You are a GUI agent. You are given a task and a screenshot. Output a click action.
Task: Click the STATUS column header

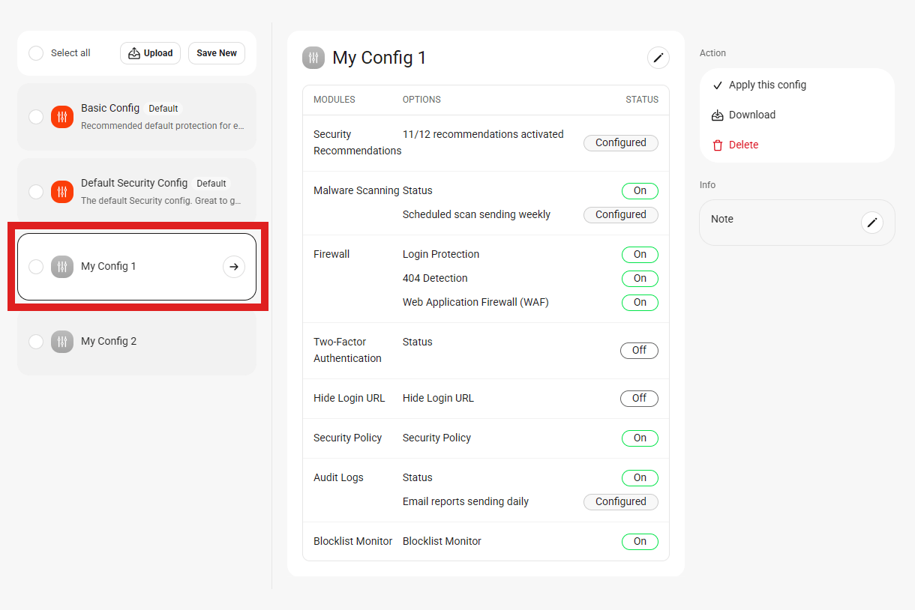642,100
